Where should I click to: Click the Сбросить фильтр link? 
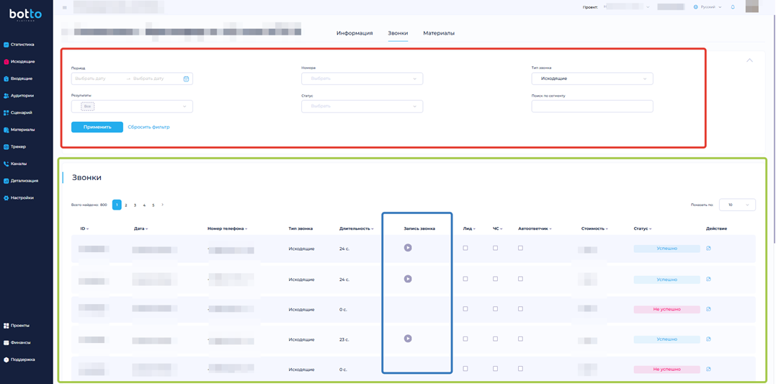148,127
